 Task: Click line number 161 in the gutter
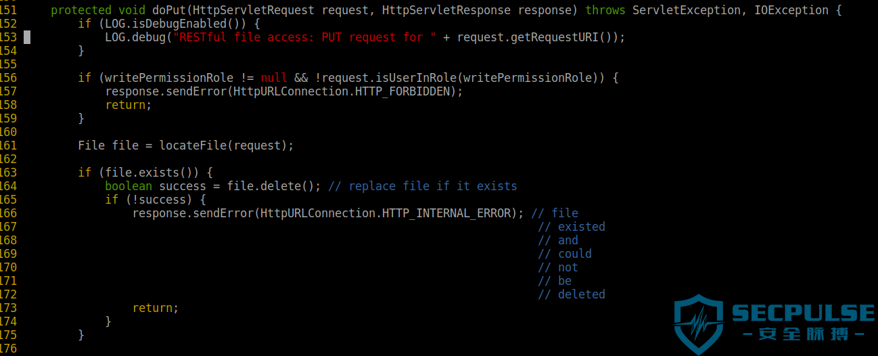[x=9, y=146]
